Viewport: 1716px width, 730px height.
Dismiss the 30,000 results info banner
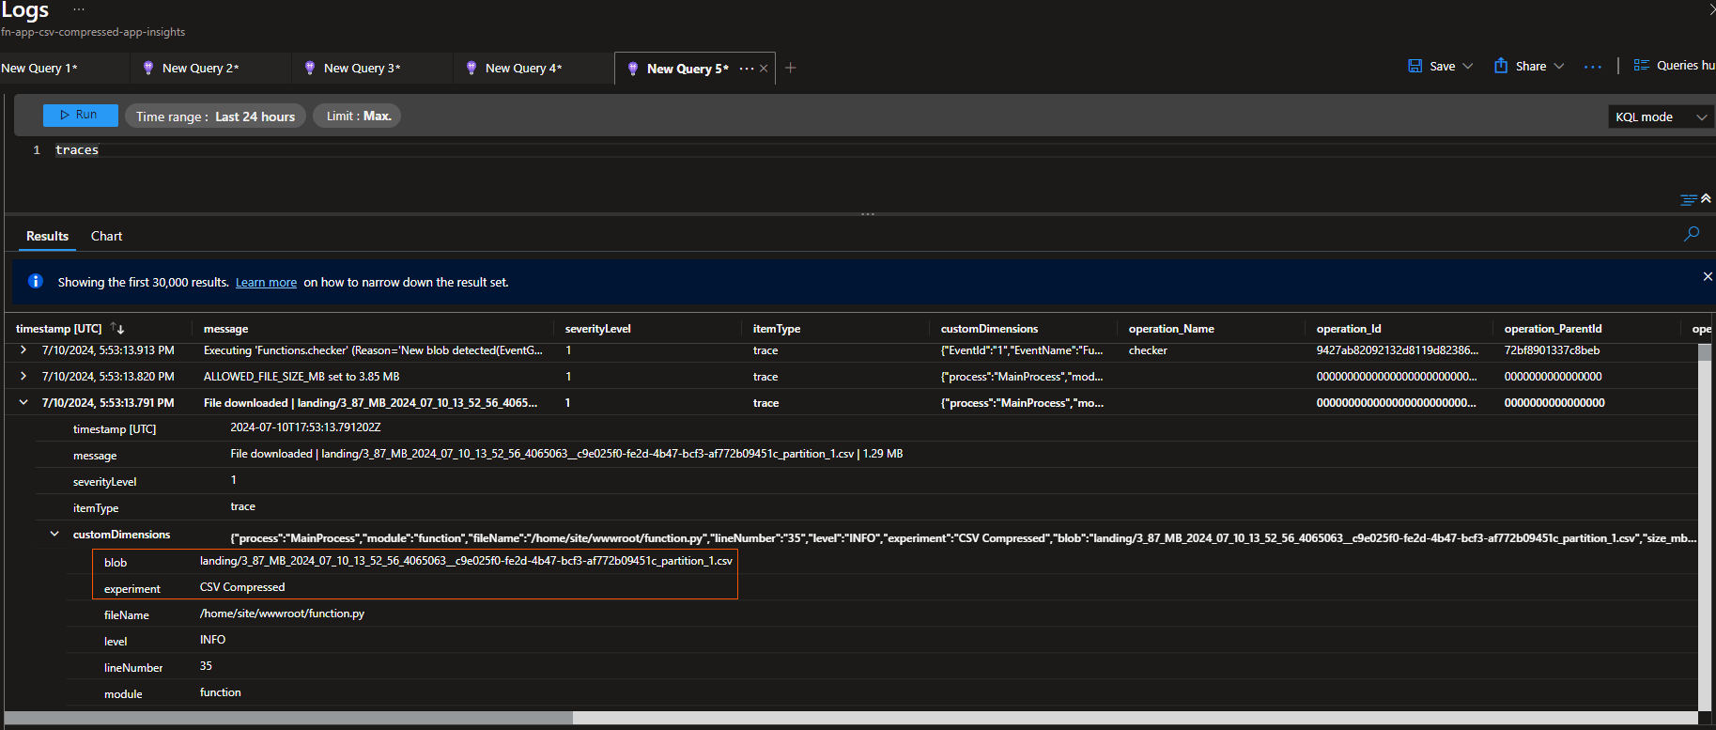[1708, 276]
